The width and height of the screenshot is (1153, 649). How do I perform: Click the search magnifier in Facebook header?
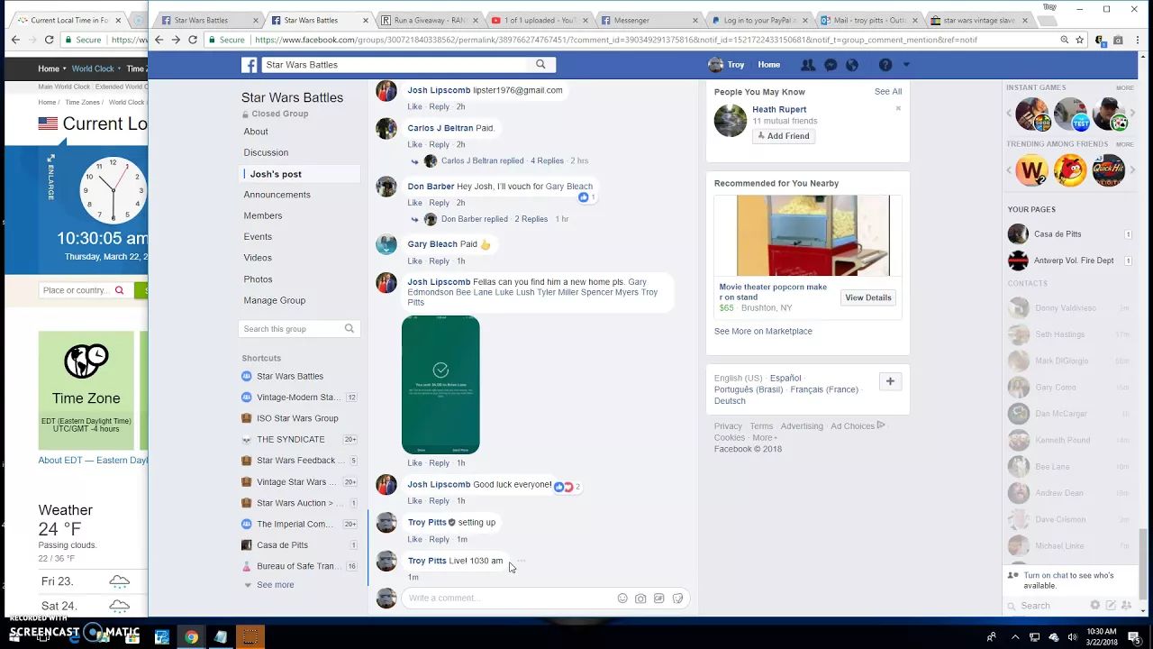tap(540, 64)
